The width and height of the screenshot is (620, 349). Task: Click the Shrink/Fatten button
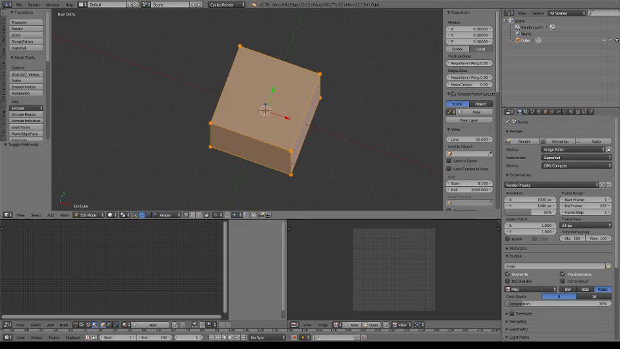pos(26,41)
